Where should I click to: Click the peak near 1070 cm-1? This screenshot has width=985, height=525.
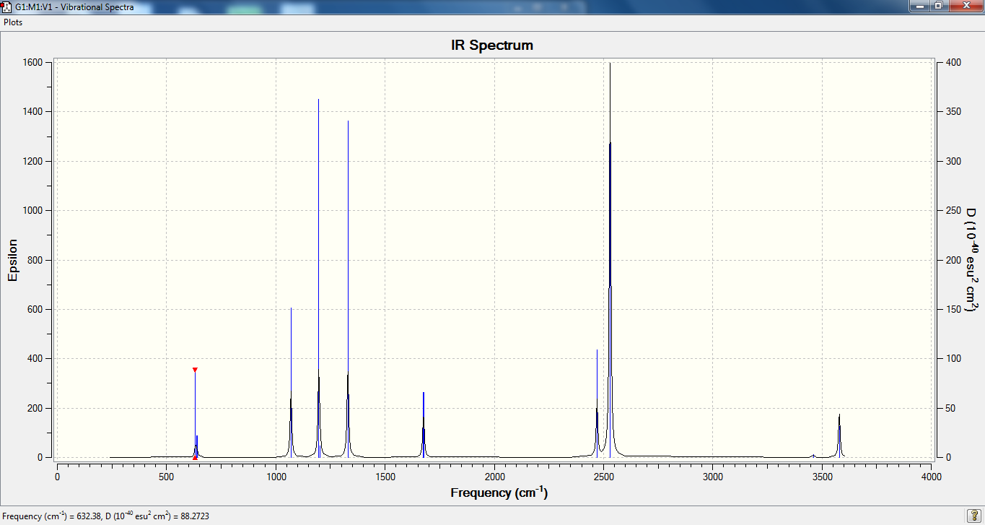(291, 383)
